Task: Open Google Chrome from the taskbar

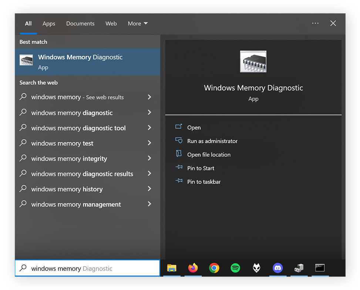Action: [214, 268]
